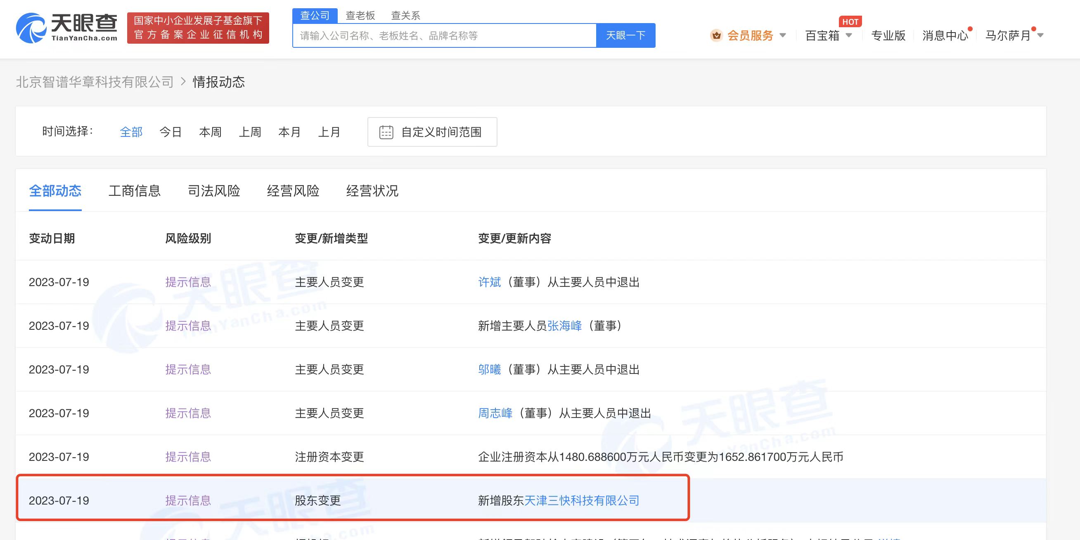Open 自定义时间范围 picker

point(432,132)
